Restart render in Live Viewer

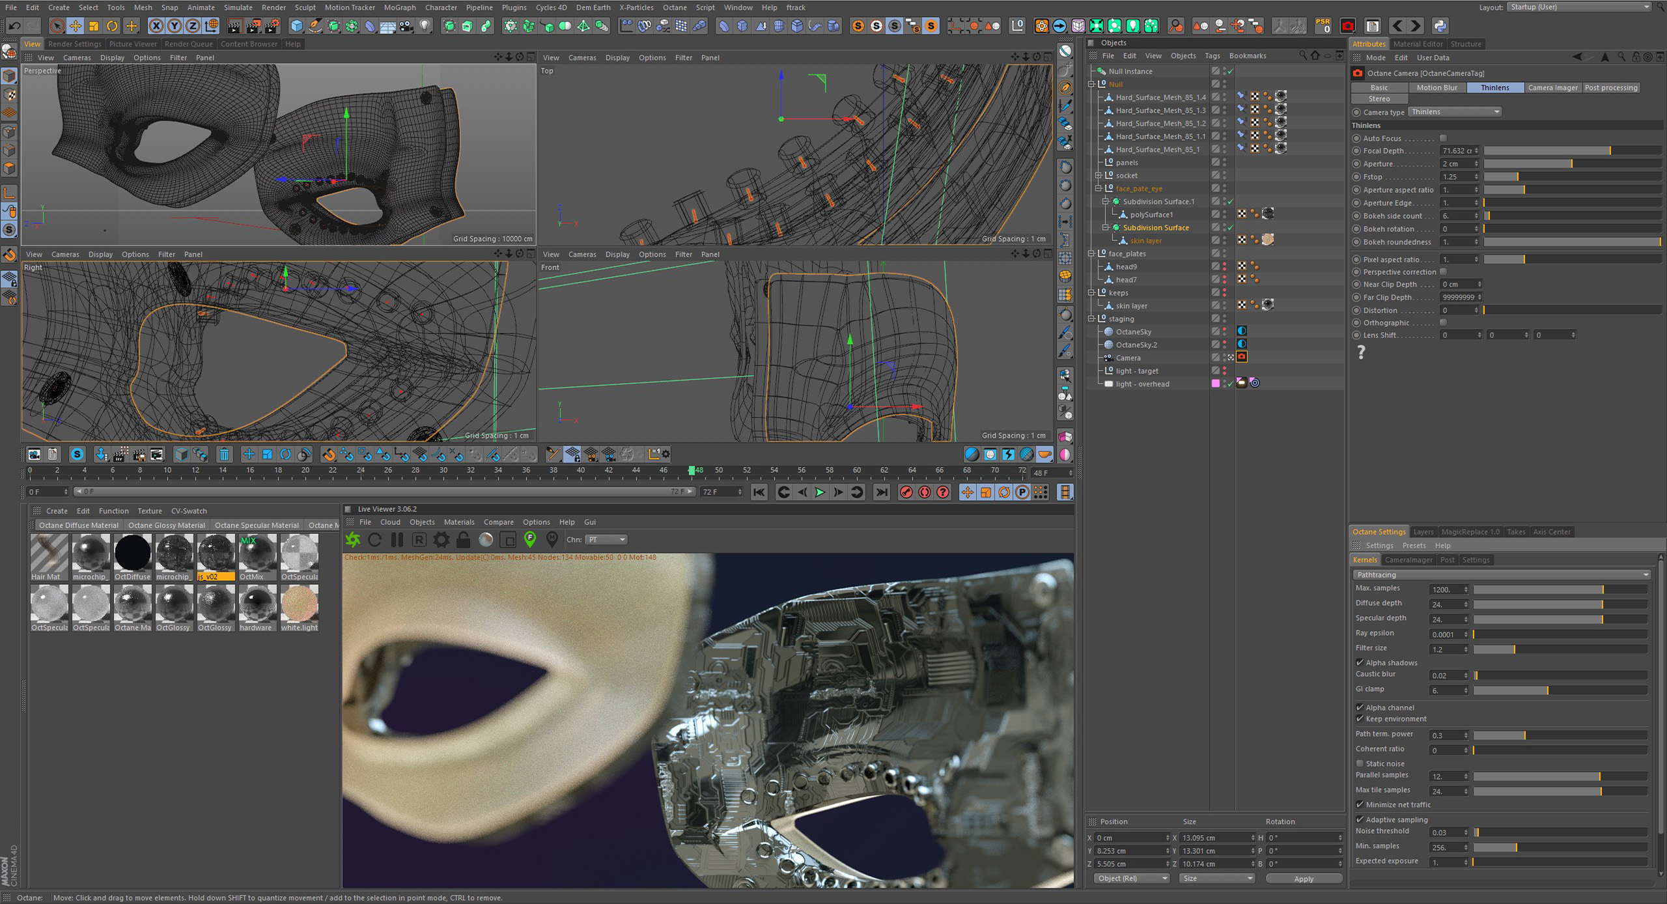coord(374,539)
